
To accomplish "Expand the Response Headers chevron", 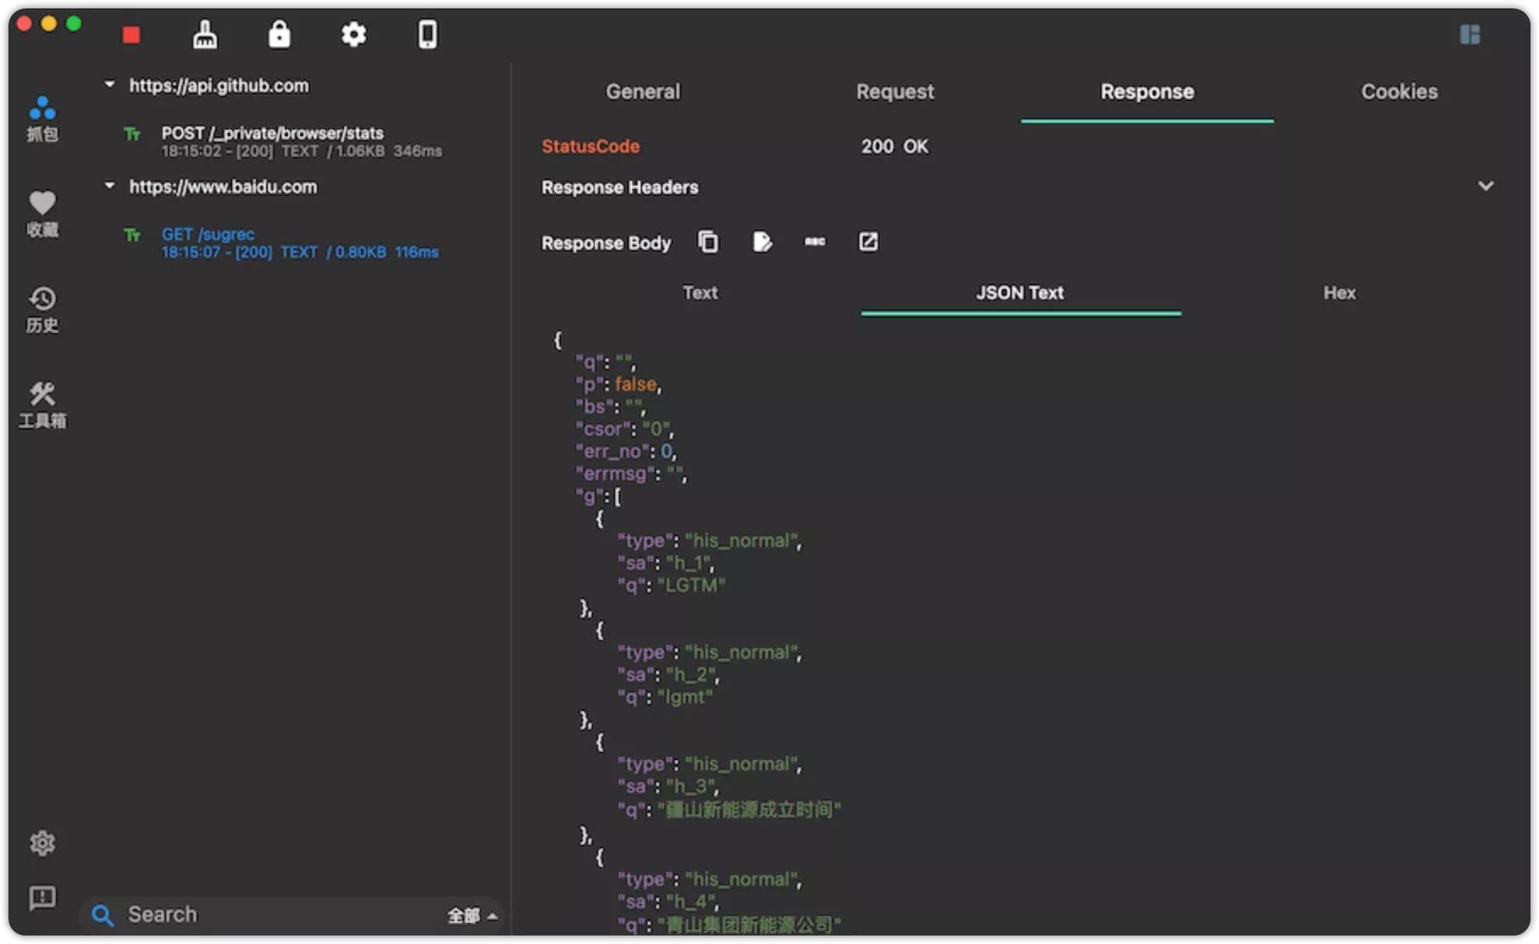I will click(1485, 186).
